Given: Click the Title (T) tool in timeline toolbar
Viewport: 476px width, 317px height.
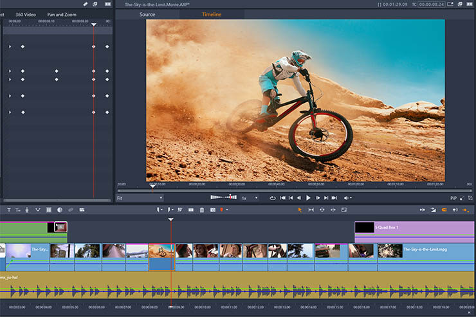Looking at the screenshot, I should 9,210.
